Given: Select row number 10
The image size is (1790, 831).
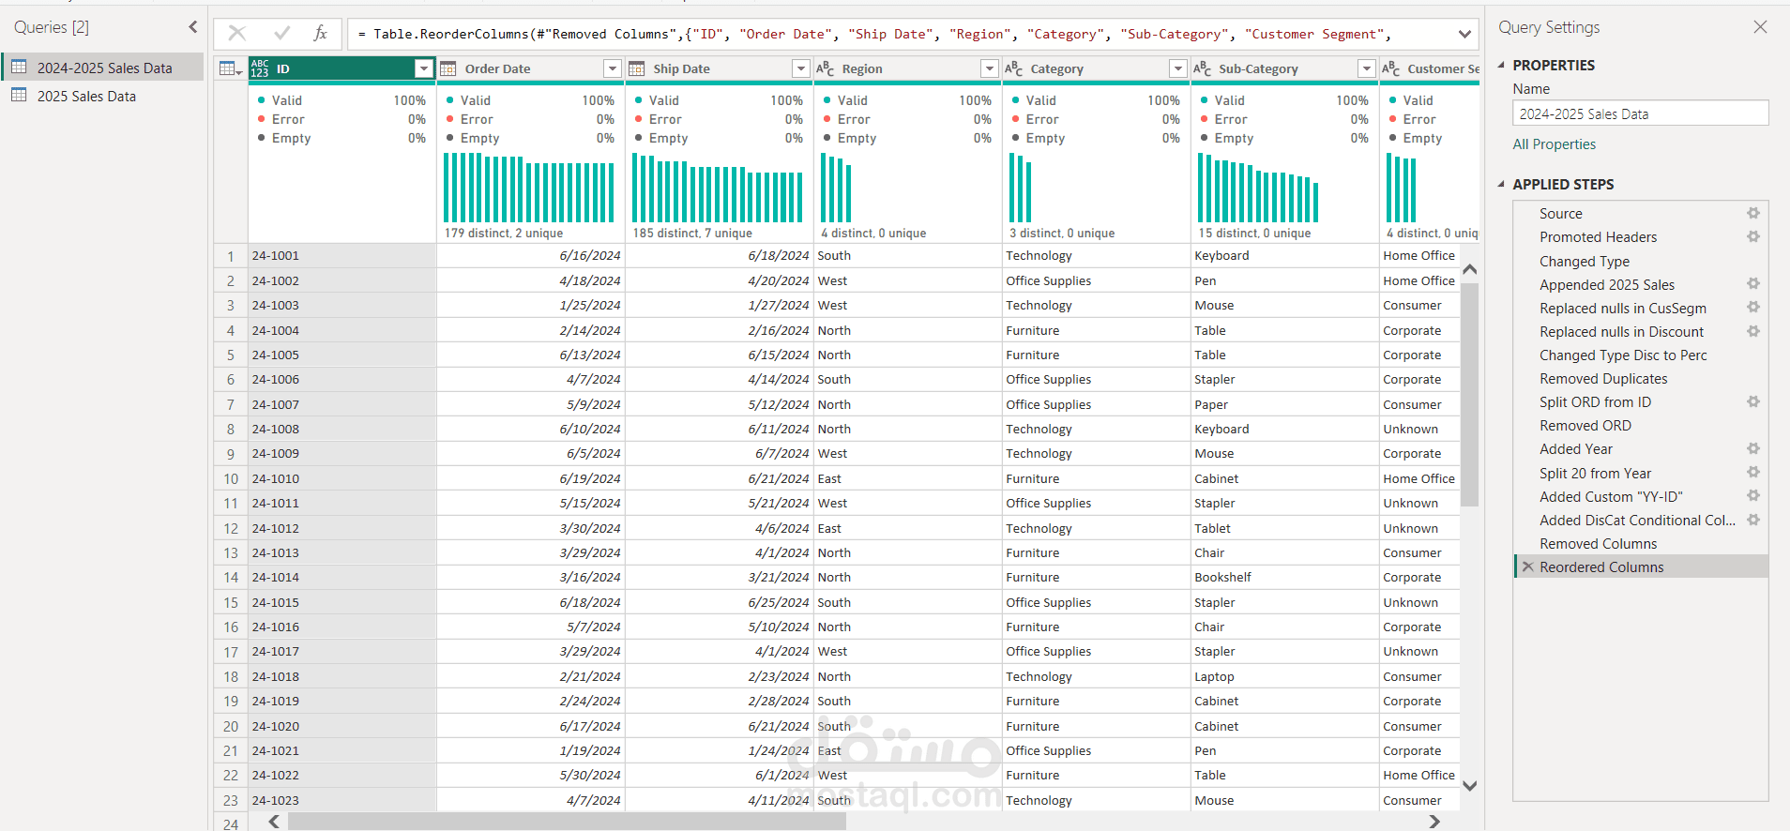Looking at the screenshot, I should click(x=231, y=478).
